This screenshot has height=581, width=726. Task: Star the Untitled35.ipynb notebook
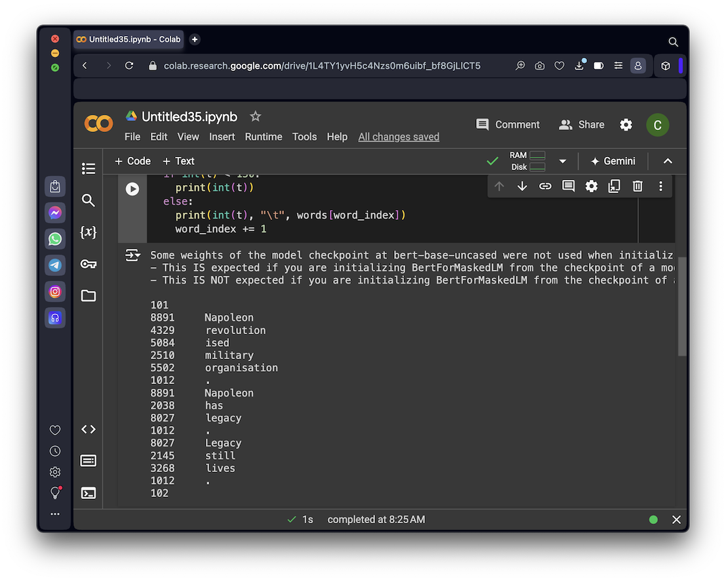coord(256,116)
